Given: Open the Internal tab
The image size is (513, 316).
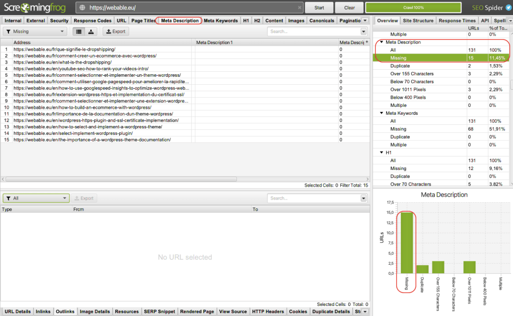Looking at the screenshot, I should pos(13,20).
